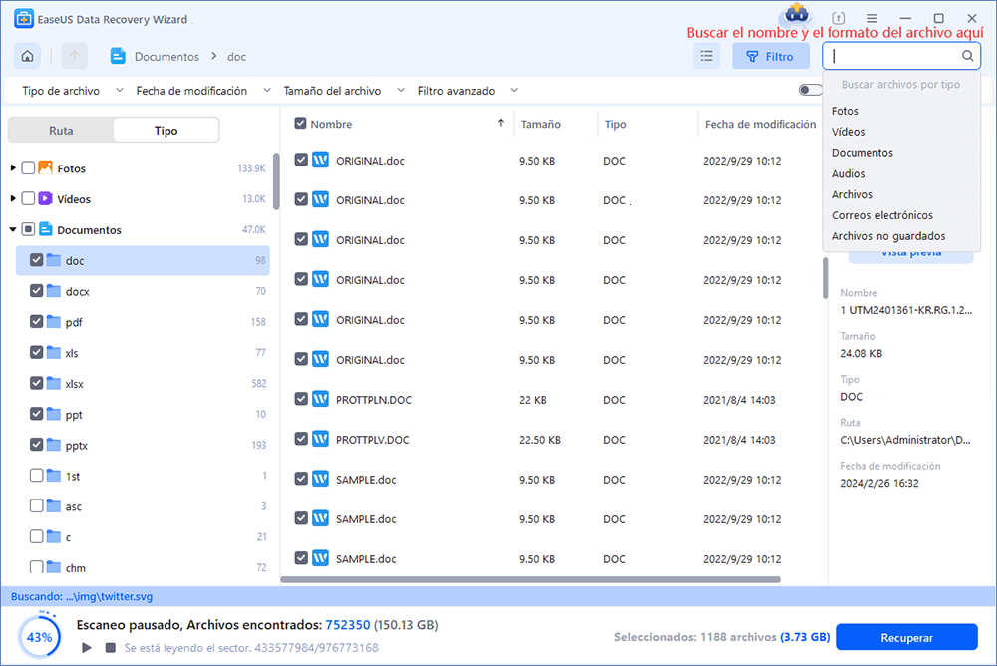Open the Filtro avanzado dropdown
The image size is (997, 666).
pyautogui.click(x=468, y=91)
